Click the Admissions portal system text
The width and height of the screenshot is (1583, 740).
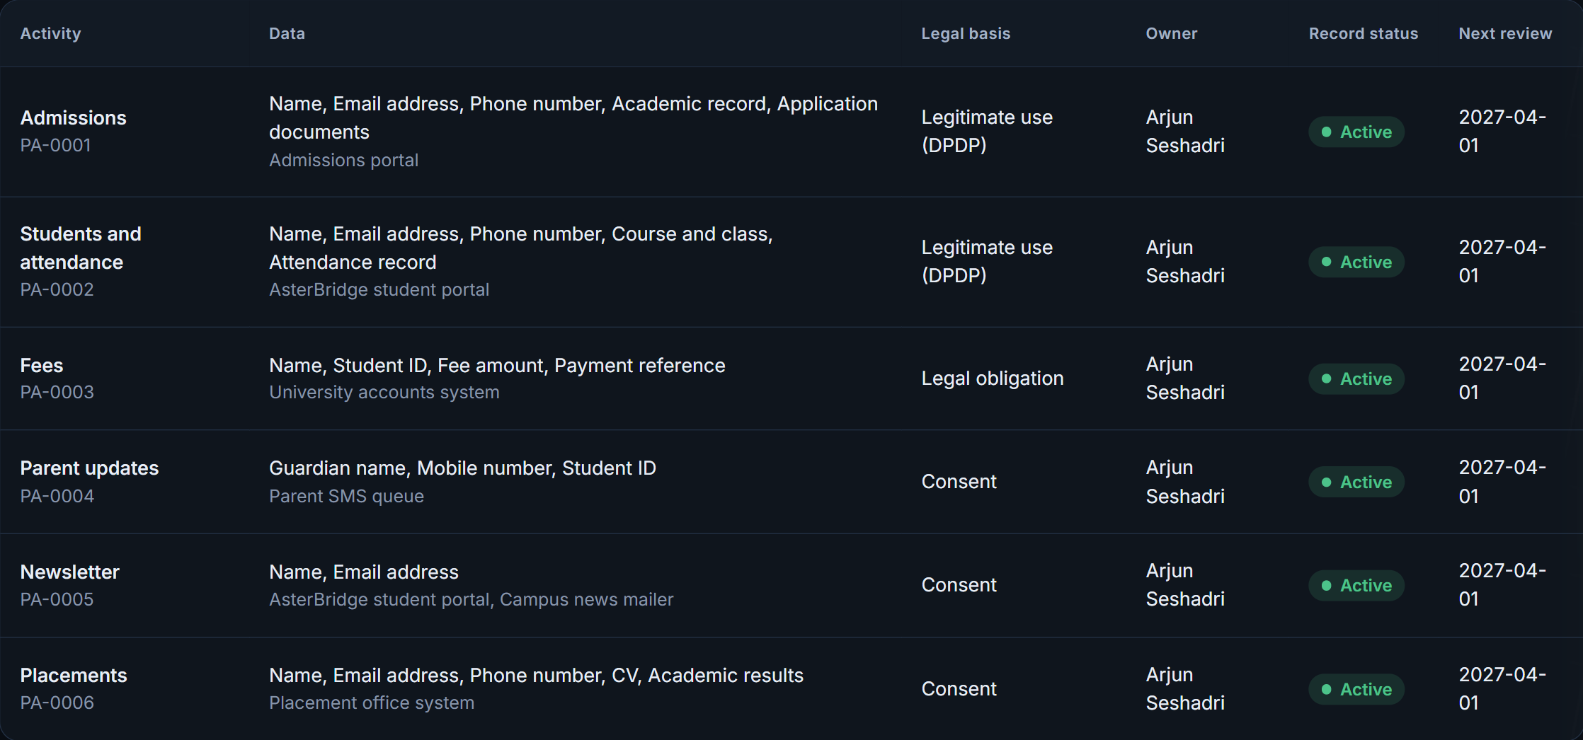coord(343,160)
